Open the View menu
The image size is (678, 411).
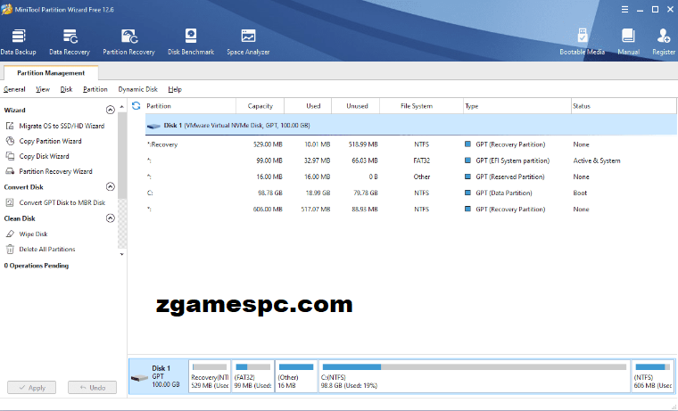(43, 89)
